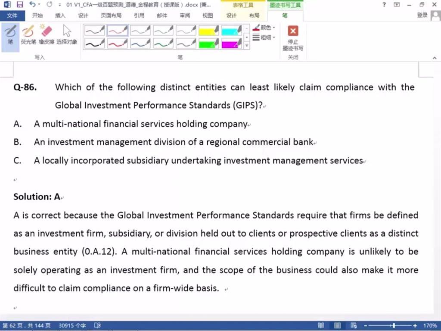Zoom out with minus button
The width and height of the screenshot is (441, 331).
[365, 326]
